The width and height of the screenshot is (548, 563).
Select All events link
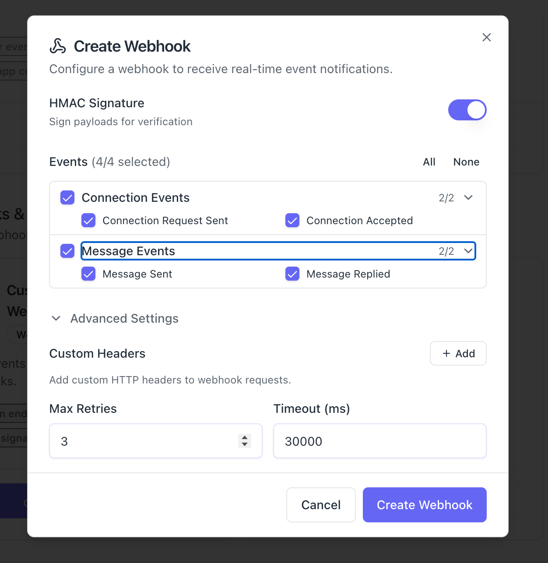(x=429, y=162)
